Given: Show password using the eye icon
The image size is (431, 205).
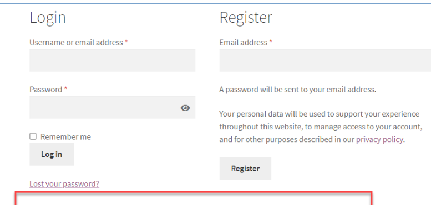Looking at the screenshot, I should tap(185, 108).
